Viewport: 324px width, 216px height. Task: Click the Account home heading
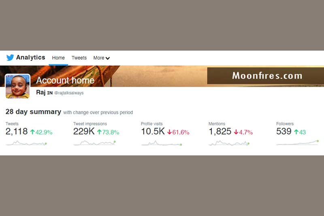click(65, 80)
